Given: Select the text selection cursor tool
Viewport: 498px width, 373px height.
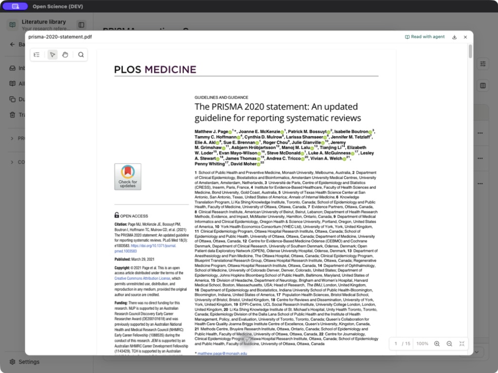Looking at the screenshot, I should pyautogui.click(x=53, y=54).
